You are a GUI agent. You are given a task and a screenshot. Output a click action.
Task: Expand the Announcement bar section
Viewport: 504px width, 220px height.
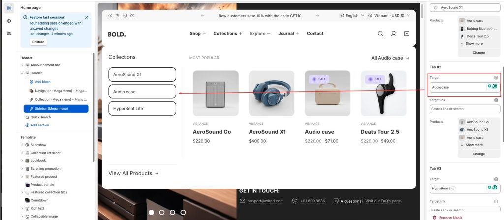22,65
